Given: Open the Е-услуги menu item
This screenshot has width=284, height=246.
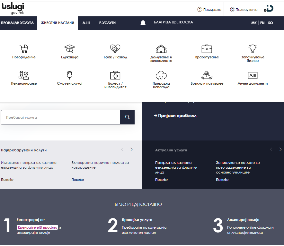Looking at the screenshot, I should pyautogui.click(x=107, y=23).
